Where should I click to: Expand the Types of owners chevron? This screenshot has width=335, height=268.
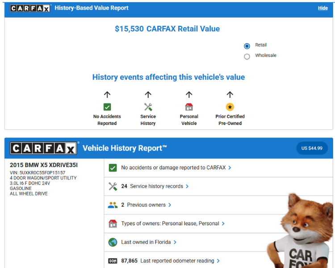pos(223,223)
